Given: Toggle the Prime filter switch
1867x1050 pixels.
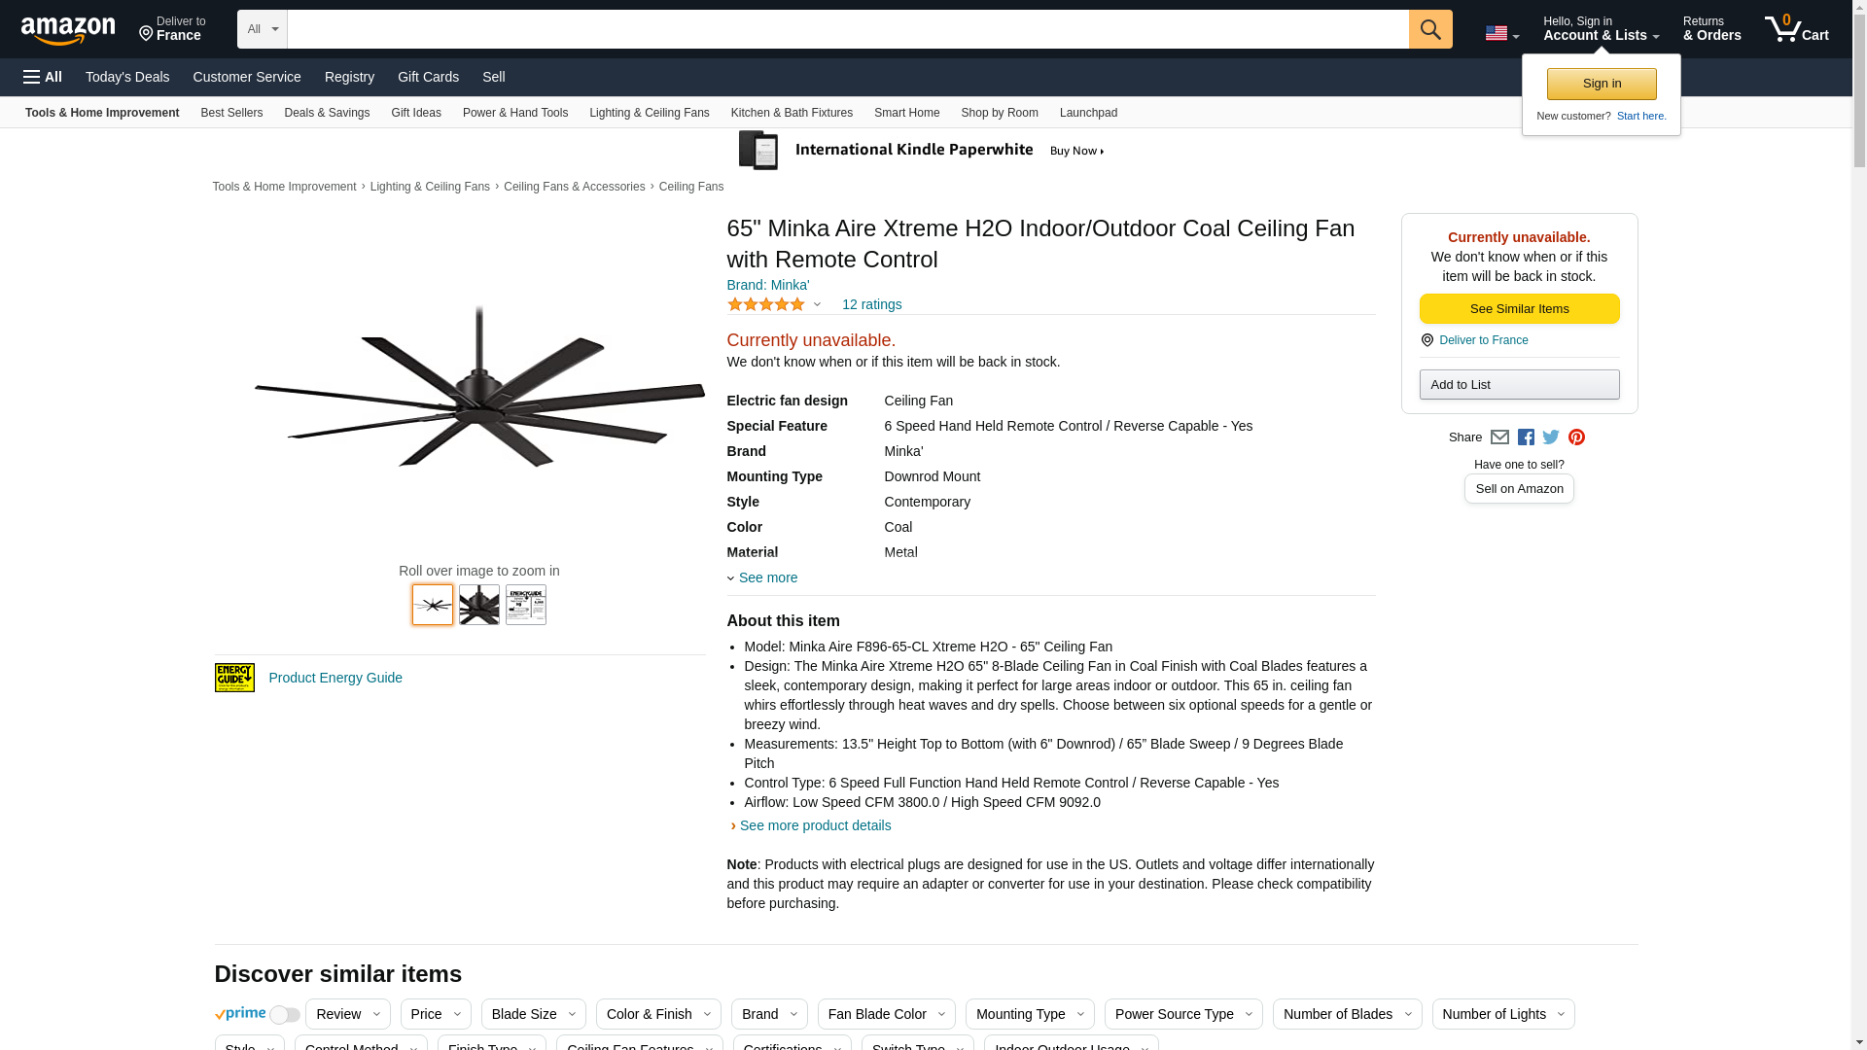Looking at the screenshot, I should tap(284, 1015).
